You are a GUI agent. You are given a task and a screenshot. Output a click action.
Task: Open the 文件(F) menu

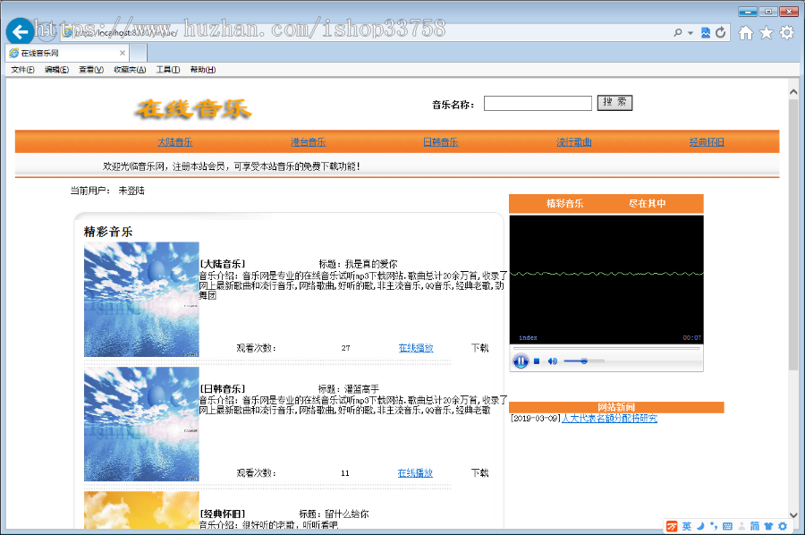(x=21, y=69)
